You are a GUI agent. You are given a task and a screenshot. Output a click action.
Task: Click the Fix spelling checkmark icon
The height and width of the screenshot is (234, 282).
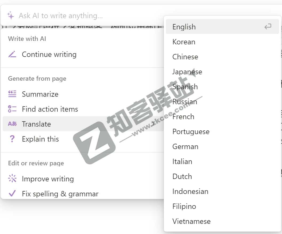[12, 194]
